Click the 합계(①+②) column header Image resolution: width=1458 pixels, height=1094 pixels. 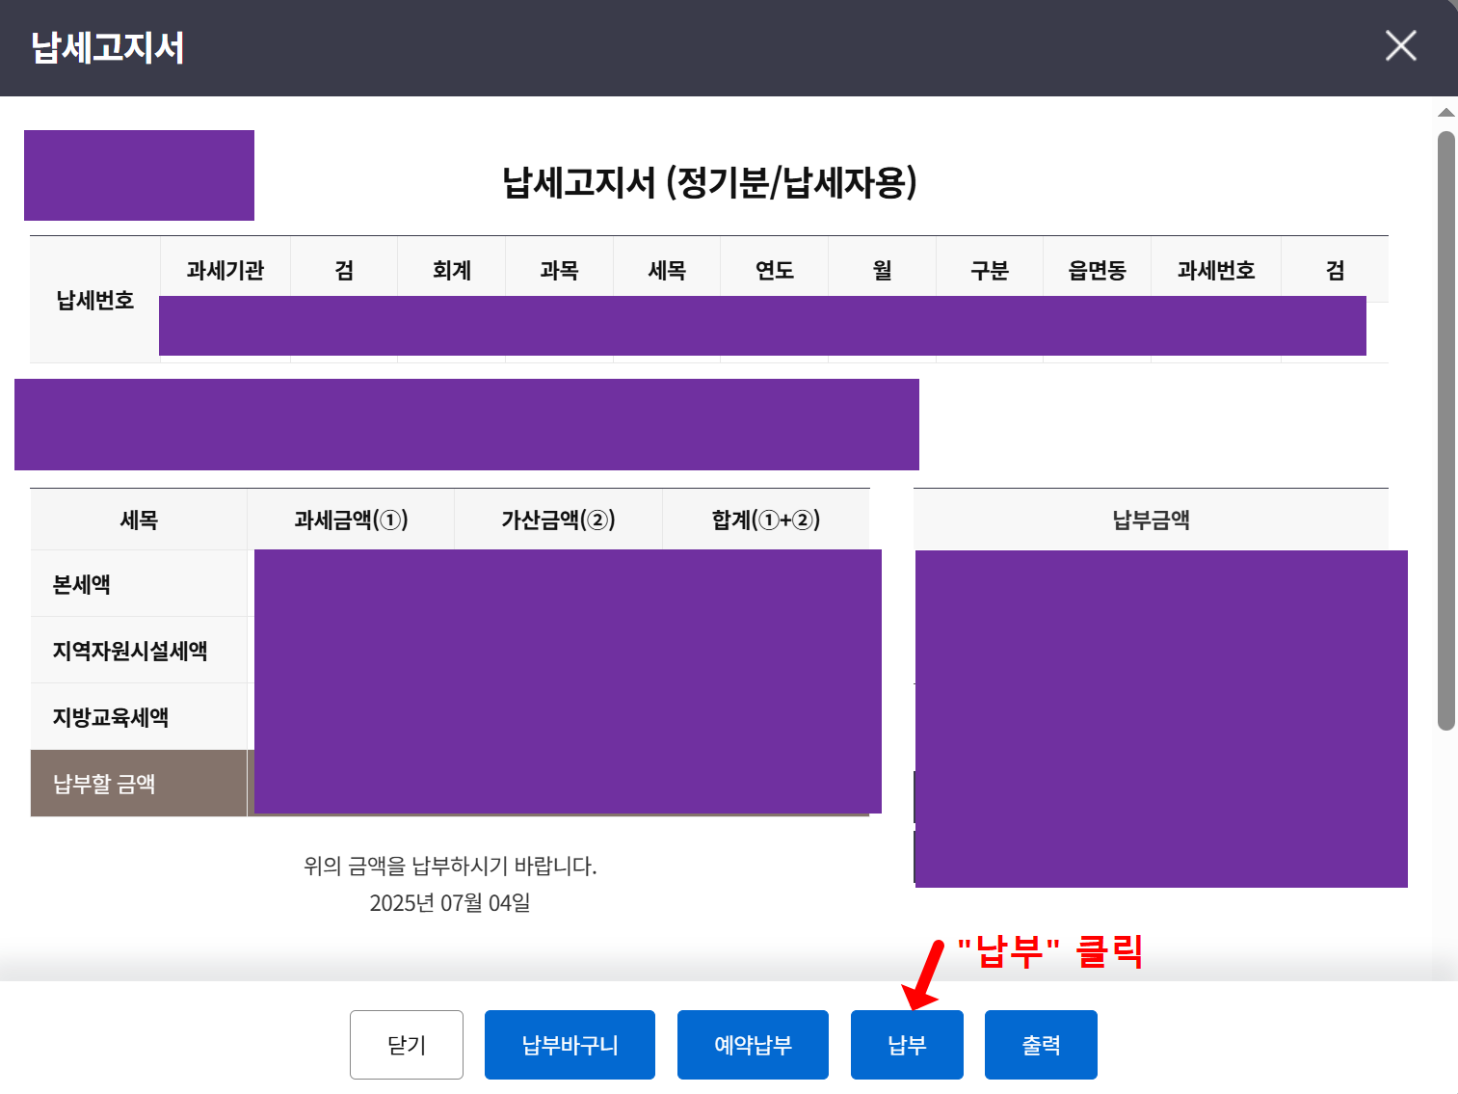pyautogui.click(x=766, y=519)
